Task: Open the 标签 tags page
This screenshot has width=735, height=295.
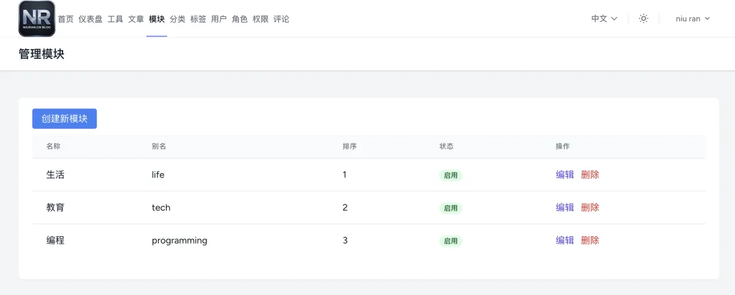Action: [198, 19]
